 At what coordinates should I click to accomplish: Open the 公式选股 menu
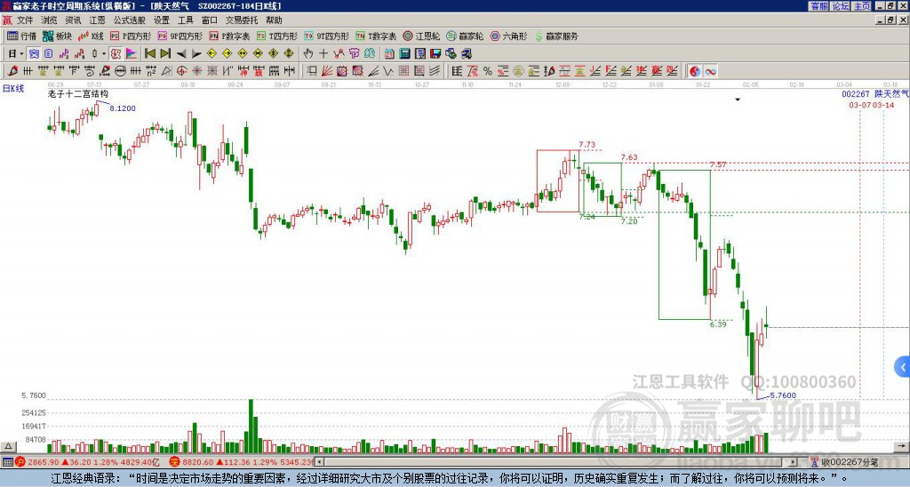tap(129, 20)
